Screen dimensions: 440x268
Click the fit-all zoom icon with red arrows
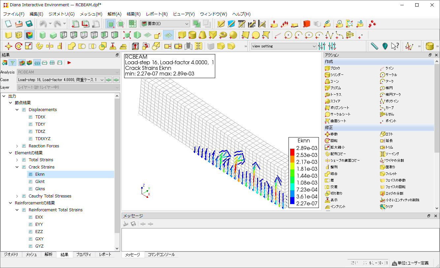(x=127, y=35)
